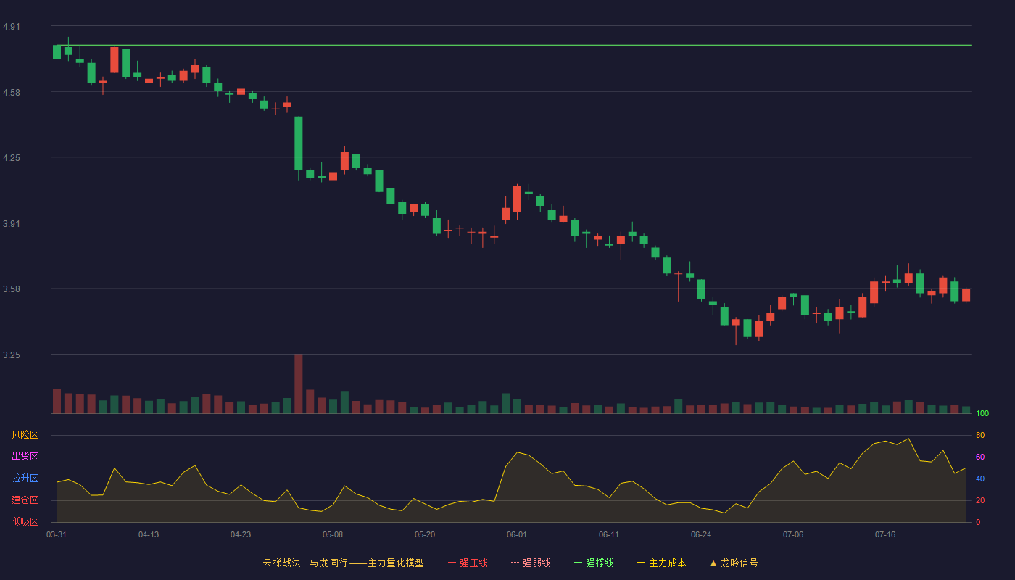This screenshot has height=580, width=1015.
Task: Select the 3.91 price axis label
Action: pyautogui.click(x=12, y=224)
